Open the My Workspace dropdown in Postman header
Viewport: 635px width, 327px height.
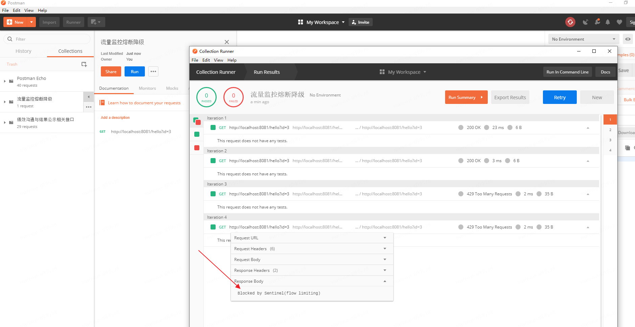(x=321, y=22)
